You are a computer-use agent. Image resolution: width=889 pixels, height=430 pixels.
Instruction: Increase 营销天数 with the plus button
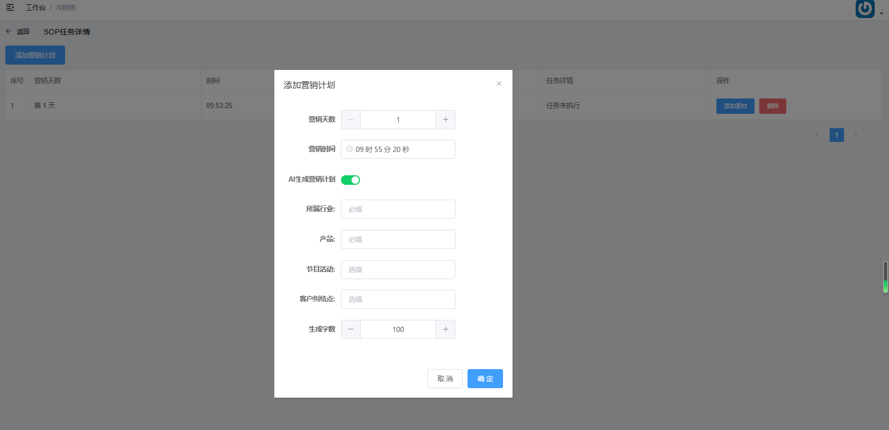pos(446,120)
